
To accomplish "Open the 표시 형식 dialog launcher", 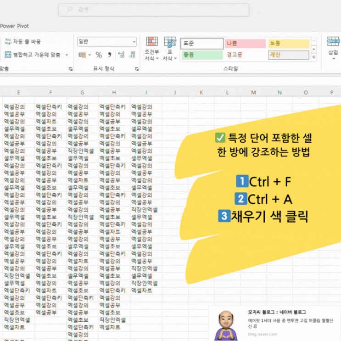I will click(137, 69).
